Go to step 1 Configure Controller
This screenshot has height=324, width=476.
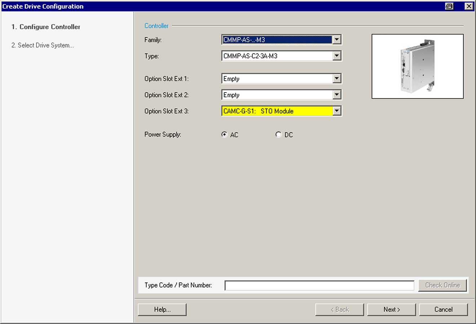[46, 27]
